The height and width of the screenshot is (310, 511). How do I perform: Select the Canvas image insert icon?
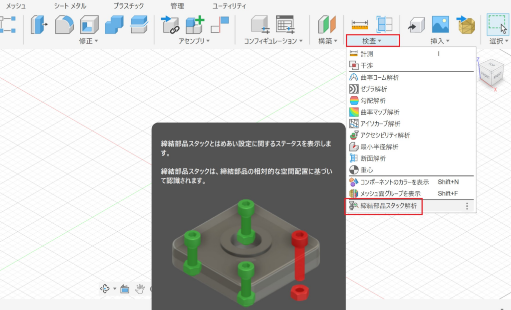(441, 24)
